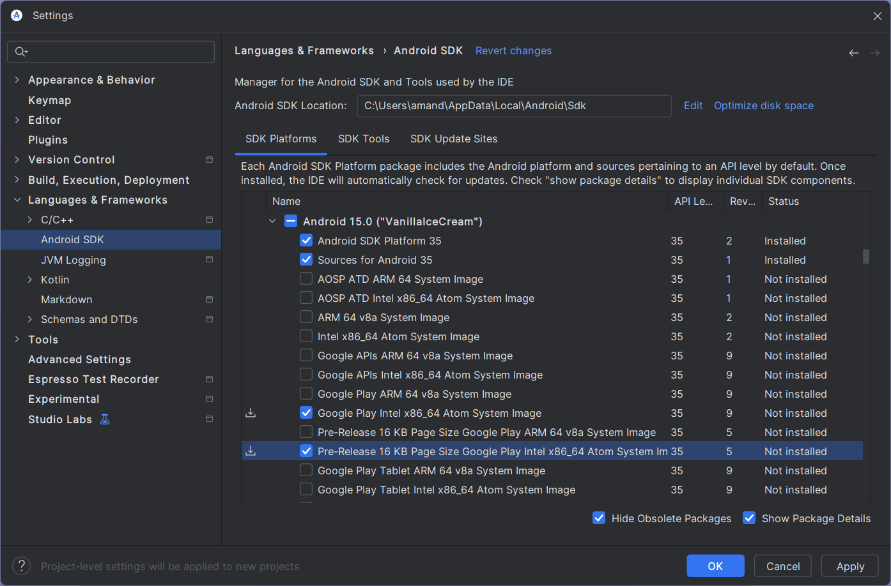
Task: Expand the Tools section in the sidebar
Action: click(17, 340)
